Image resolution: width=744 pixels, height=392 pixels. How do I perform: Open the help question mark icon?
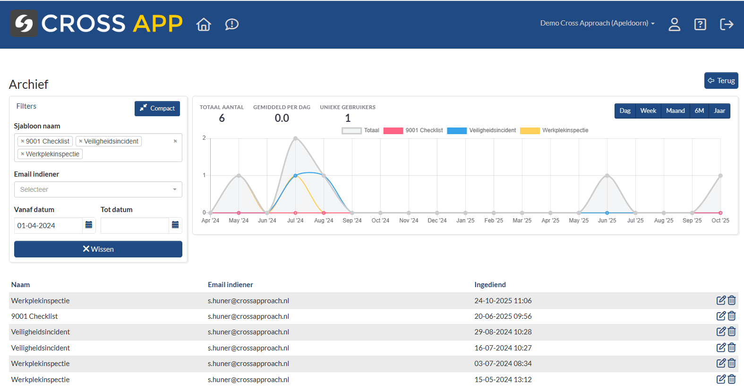click(700, 24)
